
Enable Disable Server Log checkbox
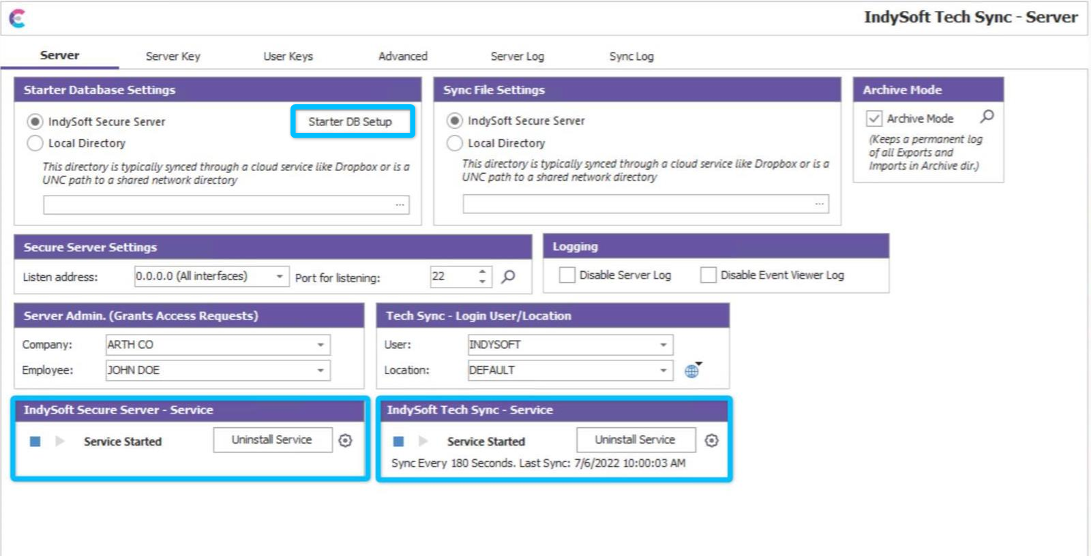tap(567, 275)
